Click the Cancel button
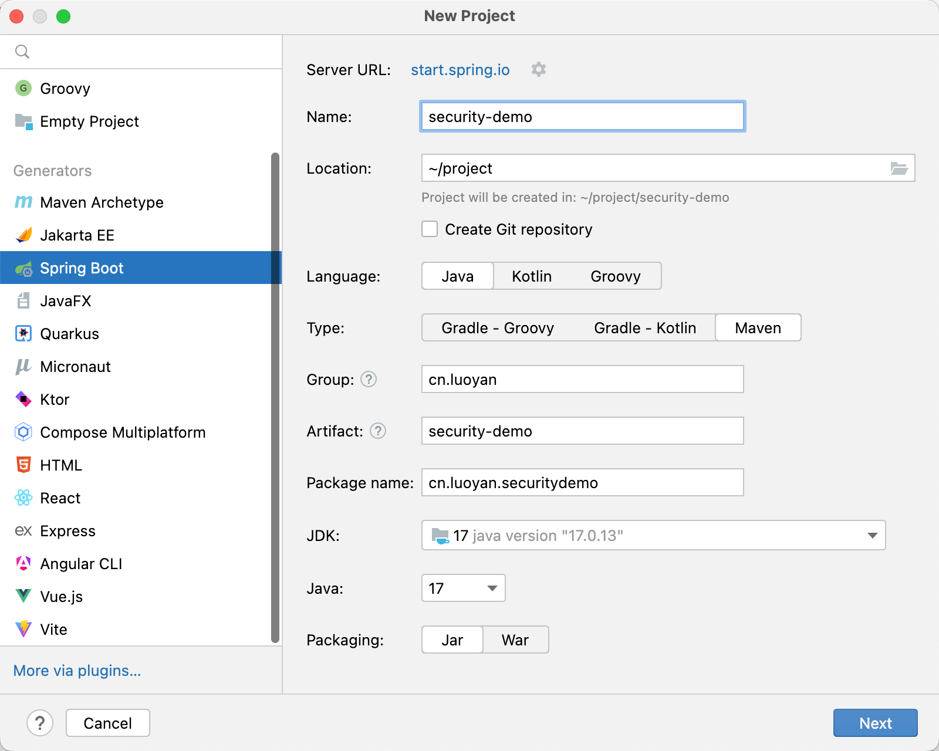The image size is (939, 751). pyautogui.click(x=108, y=723)
